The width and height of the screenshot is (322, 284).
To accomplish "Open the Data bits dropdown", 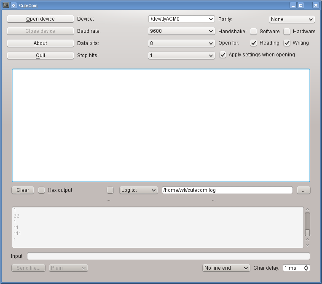I will click(x=181, y=43).
